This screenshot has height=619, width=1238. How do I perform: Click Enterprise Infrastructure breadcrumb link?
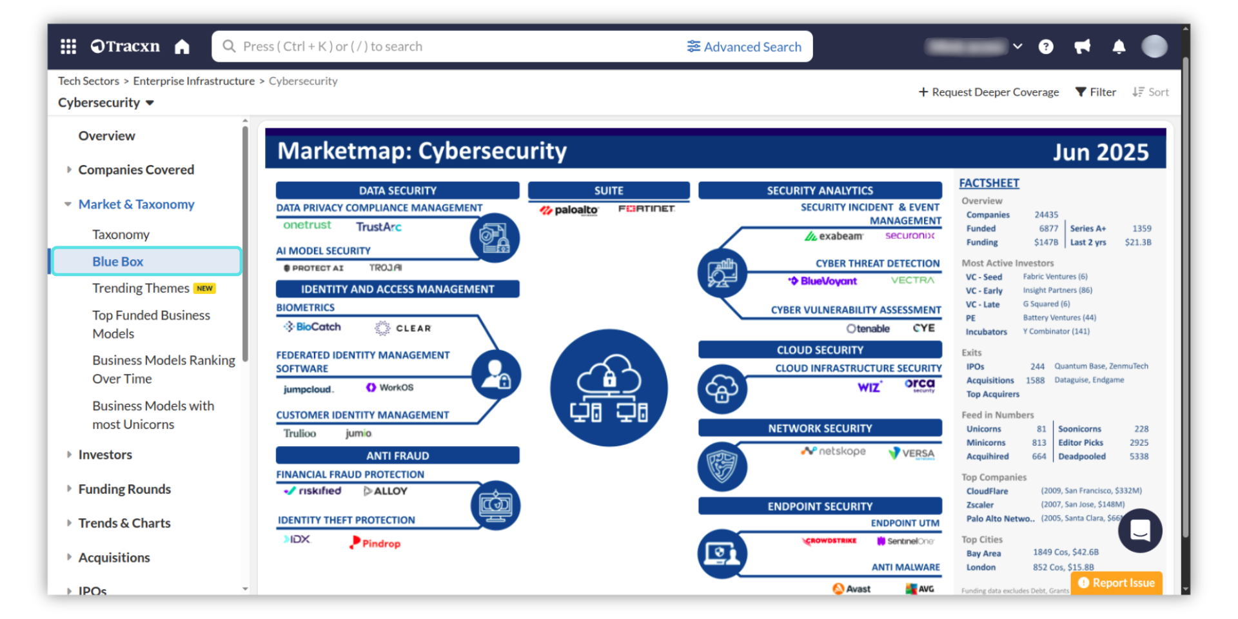(x=193, y=81)
